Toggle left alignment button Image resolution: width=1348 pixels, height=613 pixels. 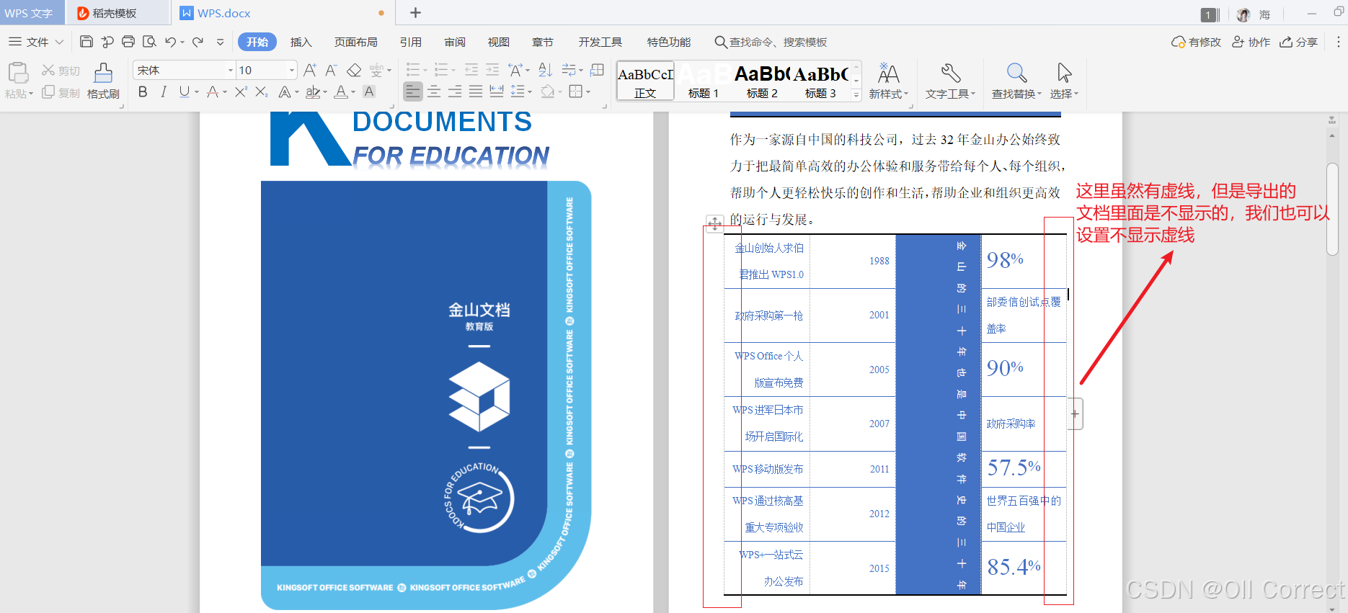tap(413, 91)
